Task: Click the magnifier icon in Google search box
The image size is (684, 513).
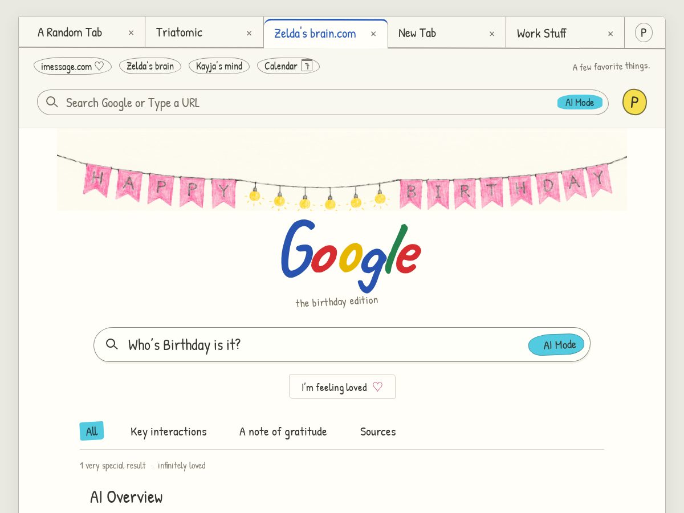Action: pos(112,344)
